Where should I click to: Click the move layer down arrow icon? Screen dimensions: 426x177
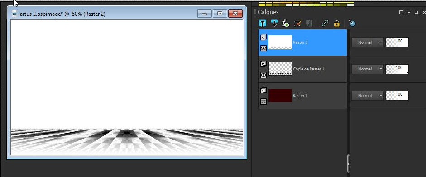click(x=274, y=23)
